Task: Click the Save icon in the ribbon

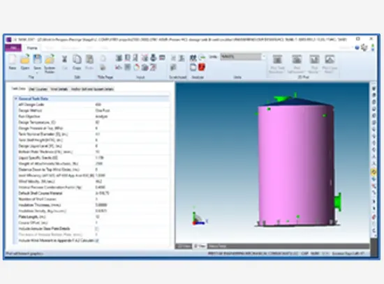Action: point(37,60)
